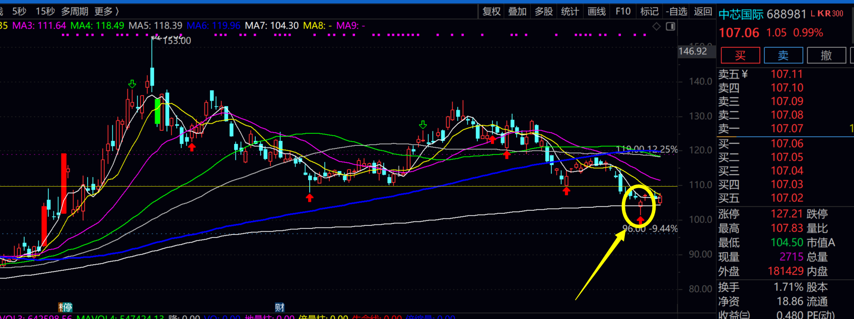The height and width of the screenshot is (319, 854).
Task: Click the diamond icon above the chart
Action: (656, 26)
